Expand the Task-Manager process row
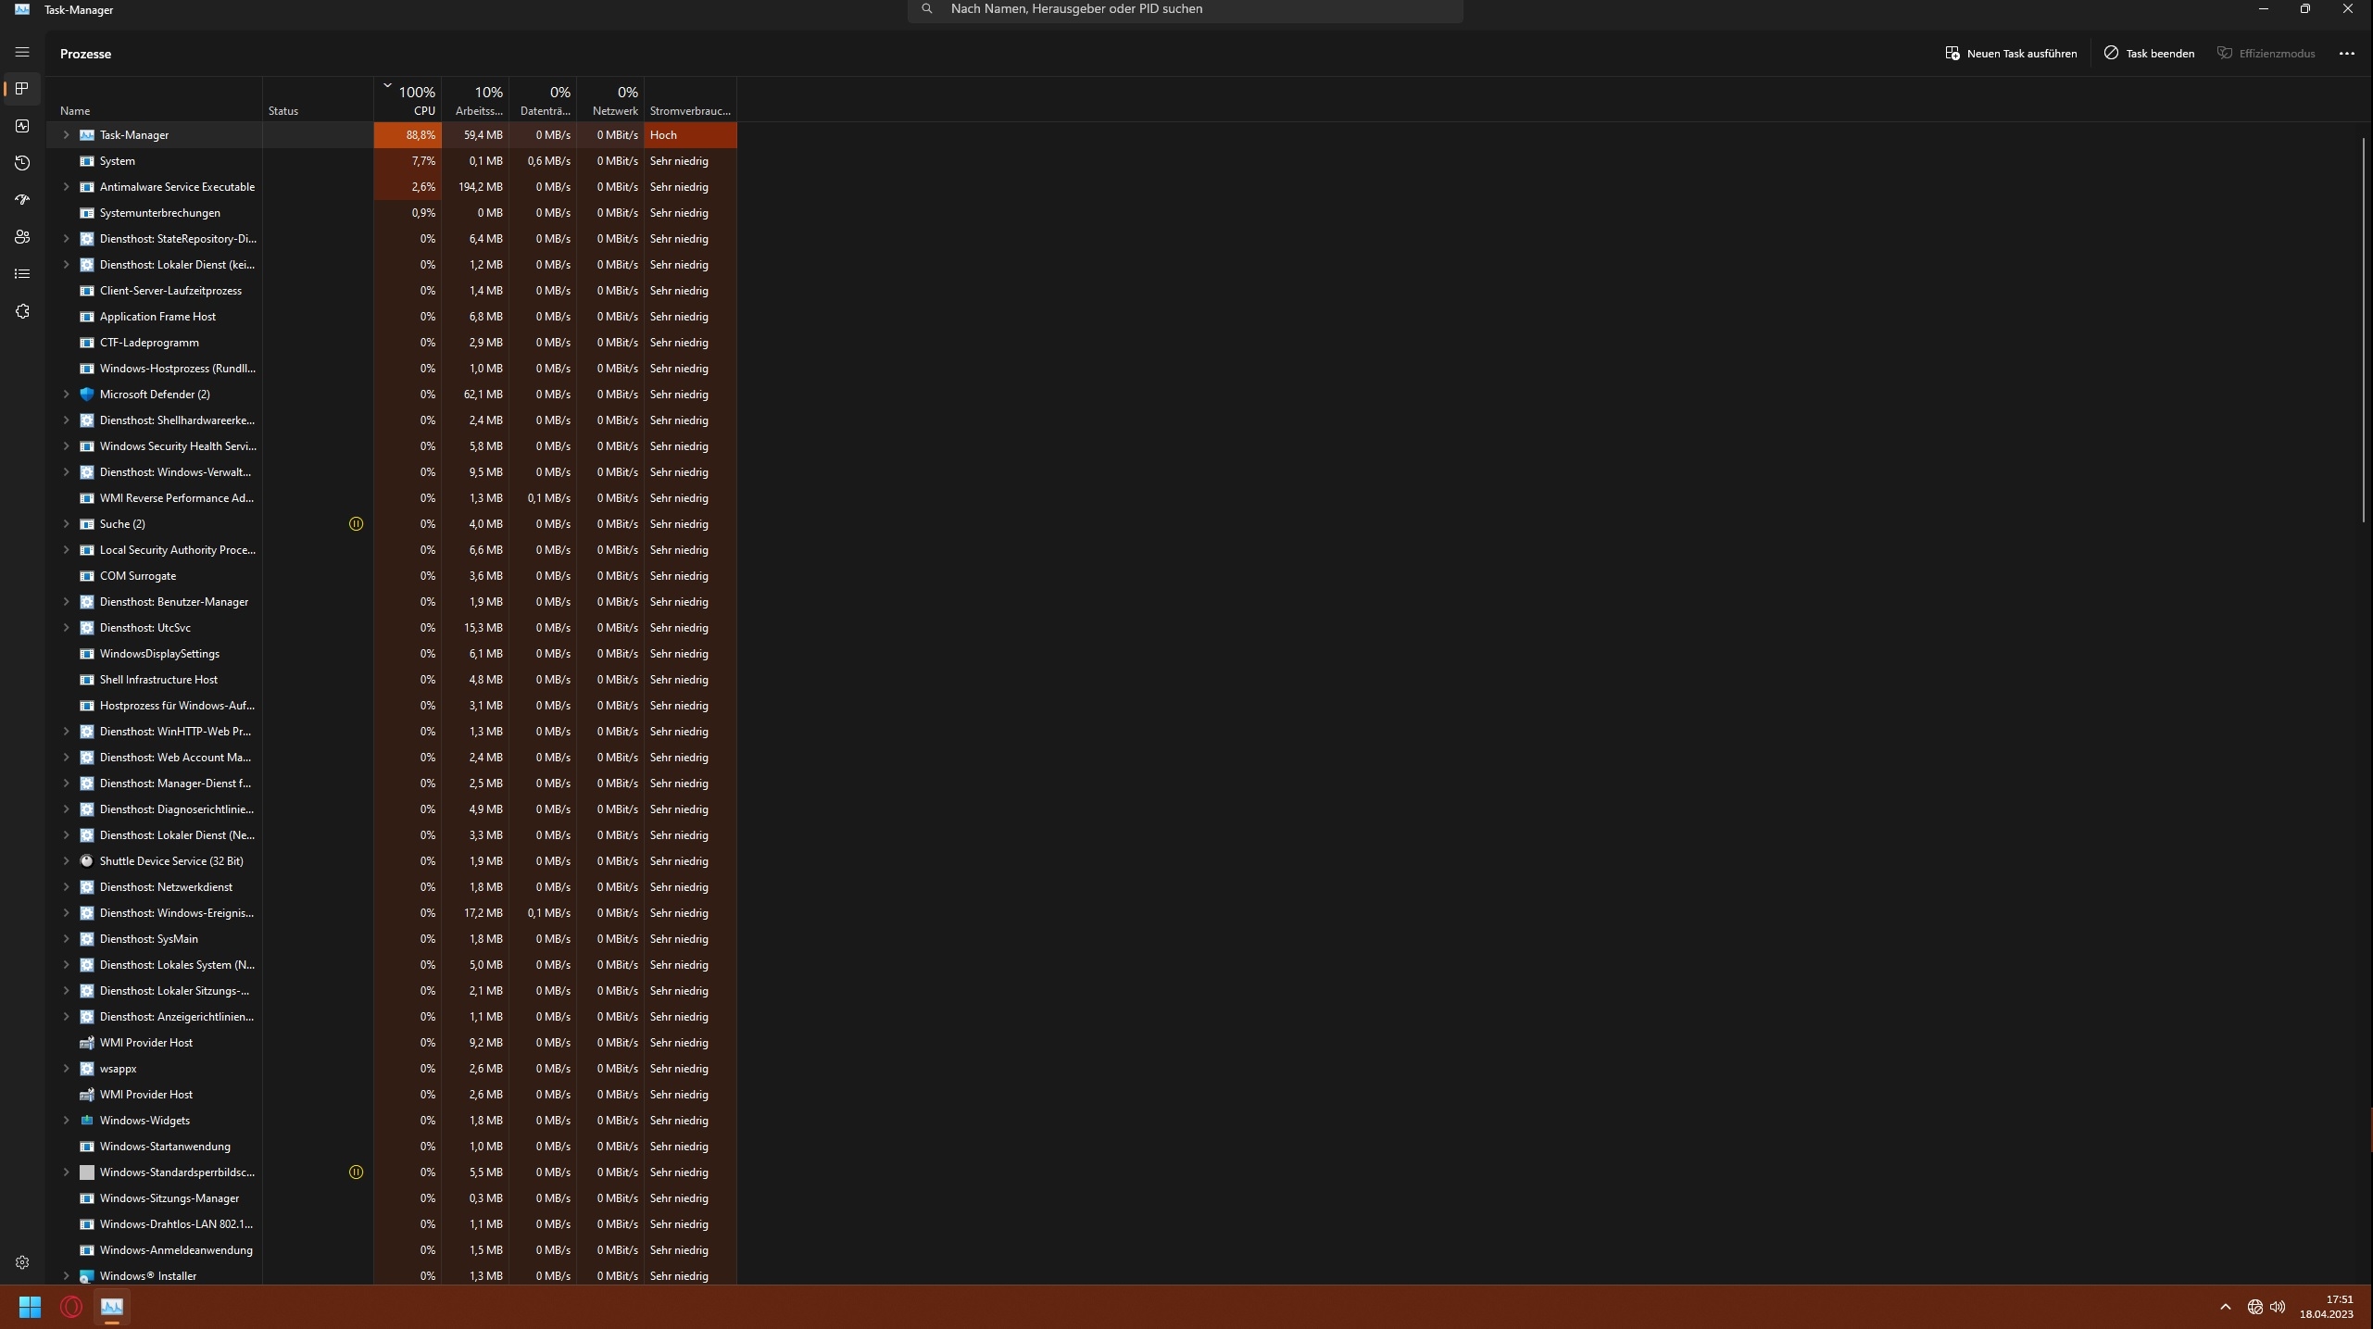Image resolution: width=2373 pixels, height=1329 pixels. click(66, 135)
